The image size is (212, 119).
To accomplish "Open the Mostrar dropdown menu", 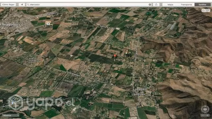I will tap(11, 115).
